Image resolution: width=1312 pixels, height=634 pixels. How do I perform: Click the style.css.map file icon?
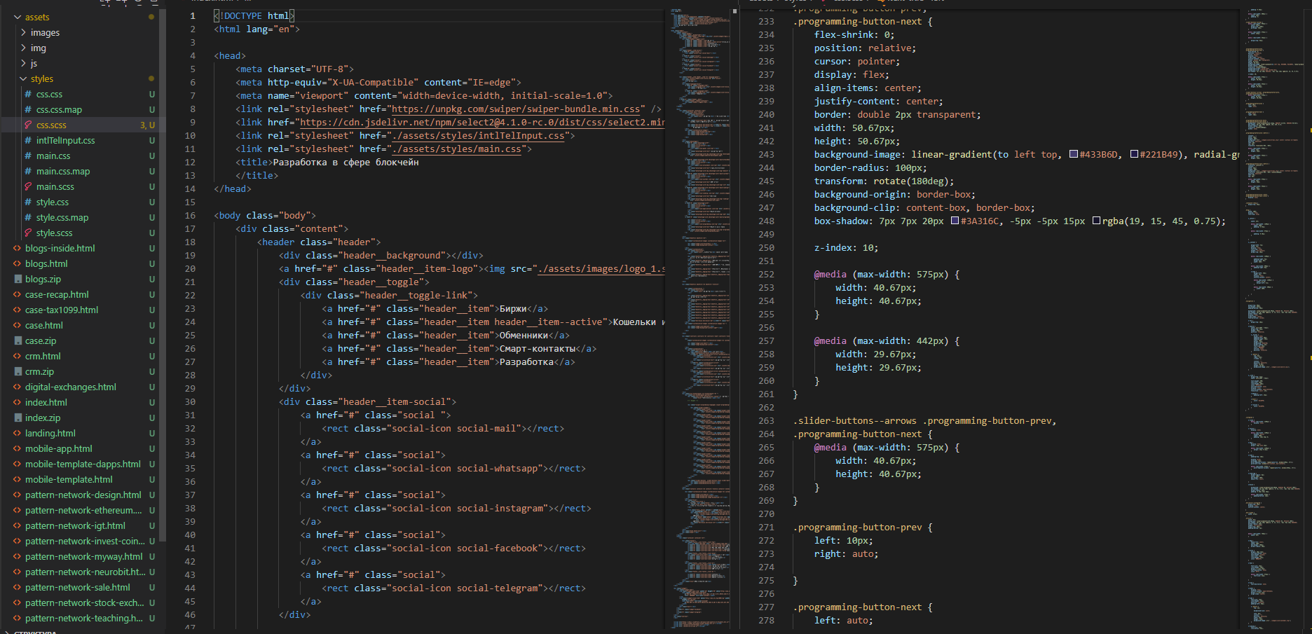coord(28,217)
